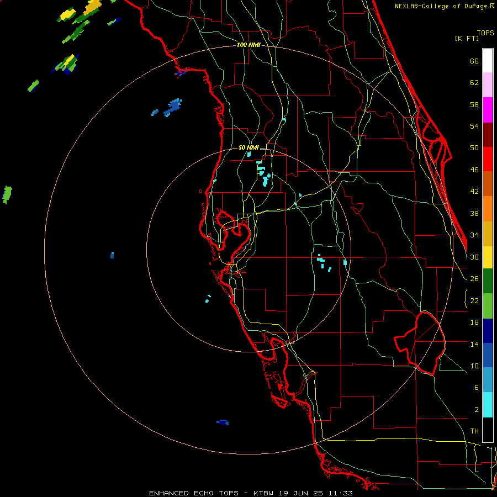This screenshot has height=497, width=497.
Task: Click the legend value 50
Action: click(x=474, y=147)
